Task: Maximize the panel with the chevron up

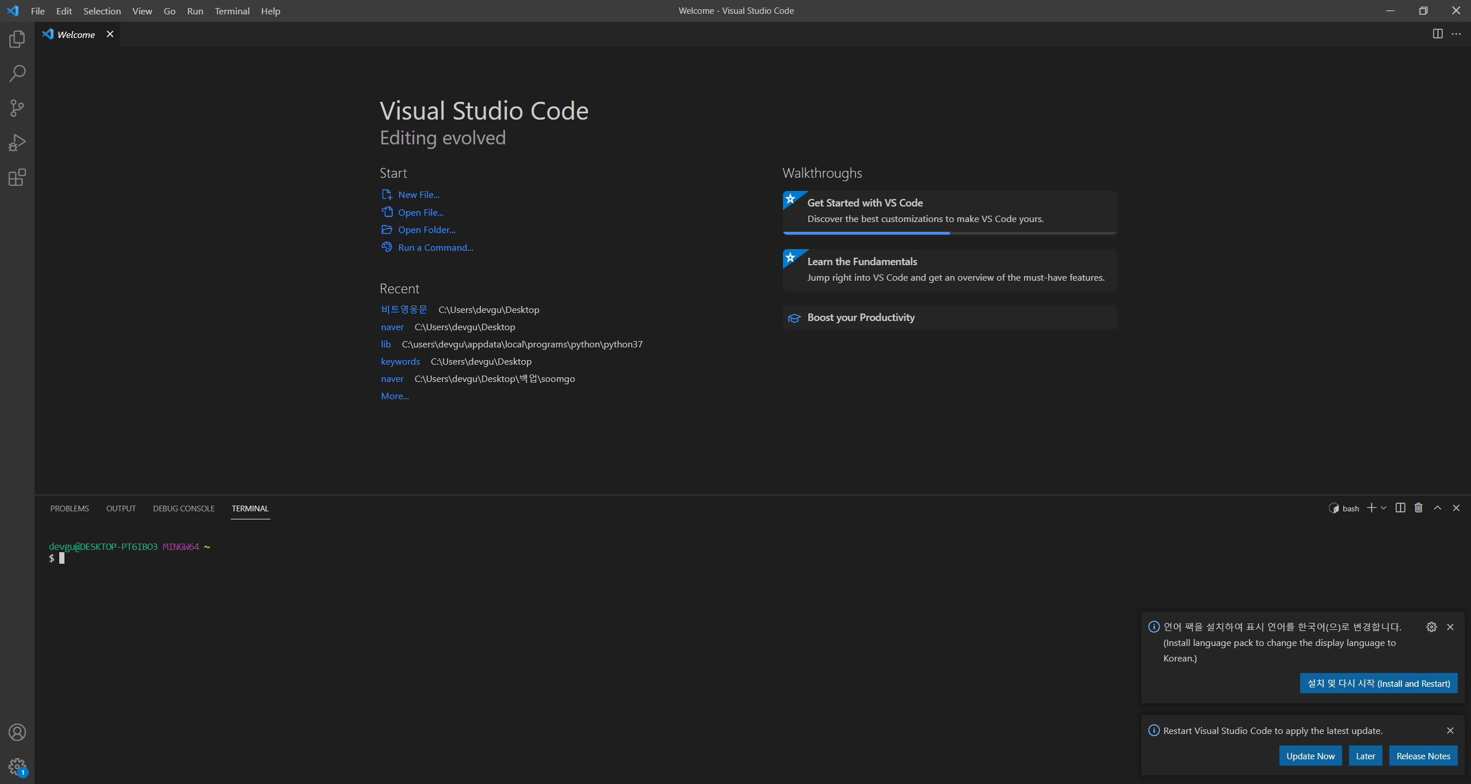Action: (1438, 508)
